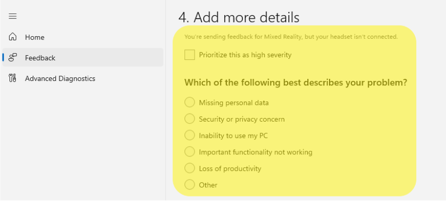Open the hamburger navigation menu
The width and height of the screenshot is (446, 201).
[x=13, y=16]
